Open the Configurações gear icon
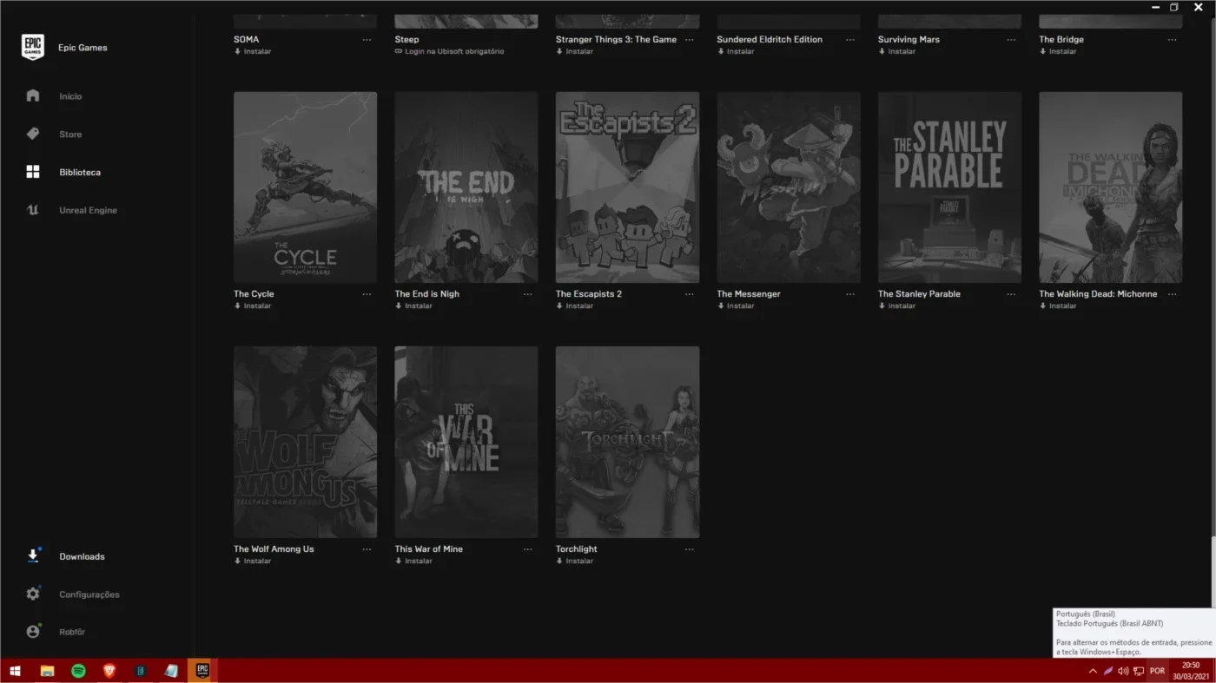 click(x=33, y=594)
